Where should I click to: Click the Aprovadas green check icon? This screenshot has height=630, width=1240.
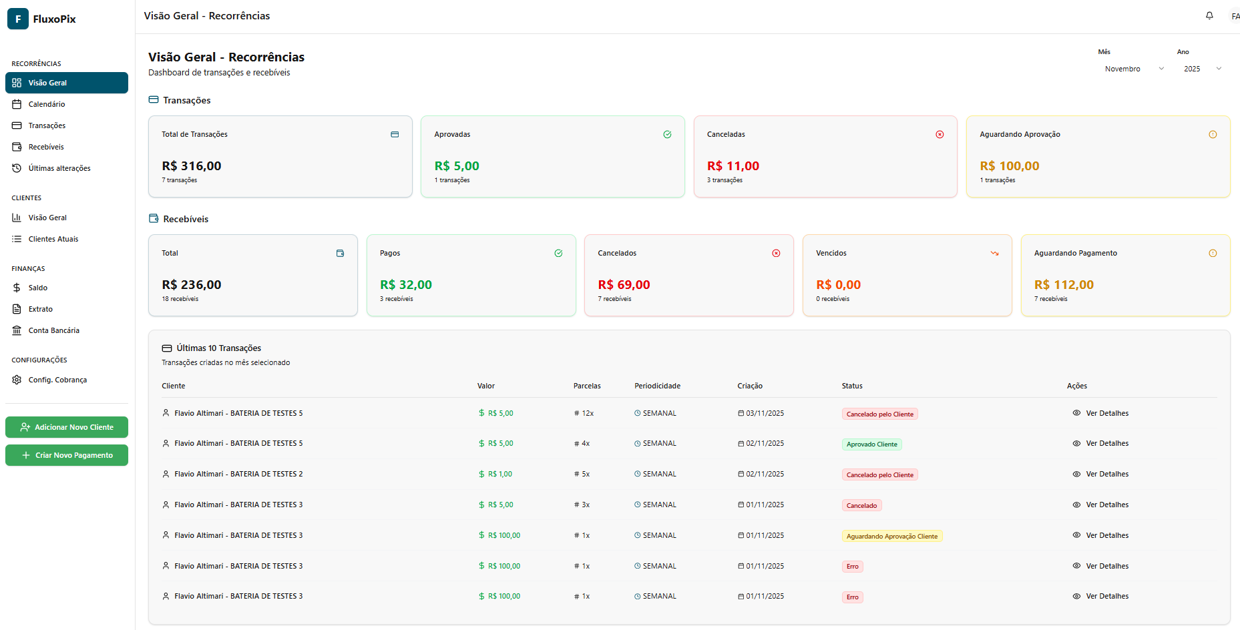point(667,135)
